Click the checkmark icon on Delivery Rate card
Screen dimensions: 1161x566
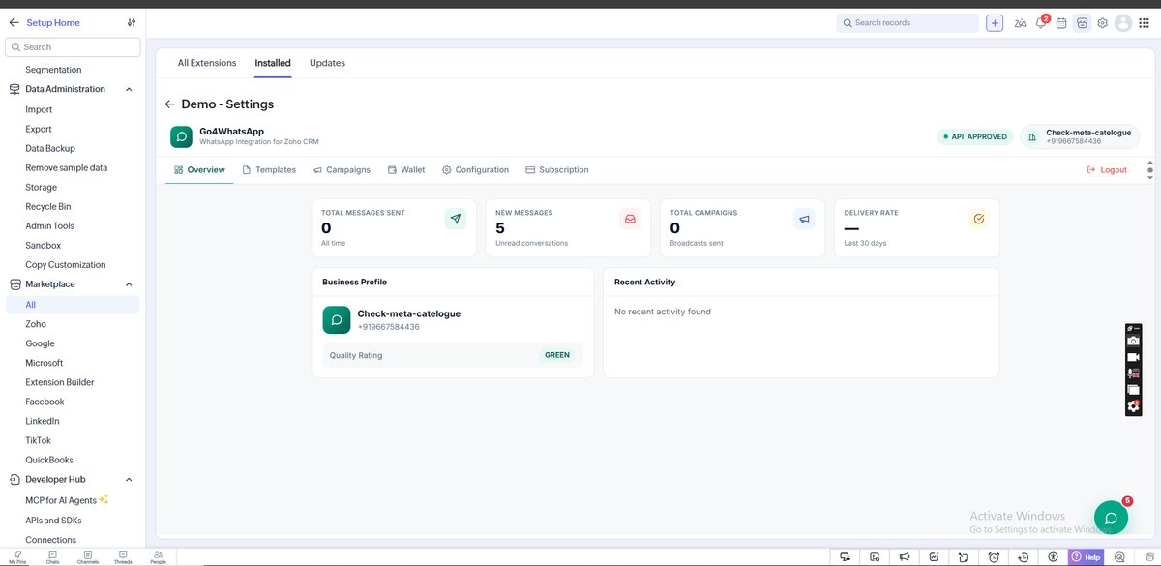979,219
